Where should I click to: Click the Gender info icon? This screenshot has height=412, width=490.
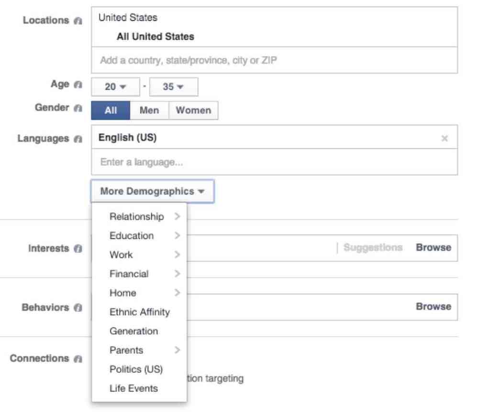pyautogui.click(x=78, y=108)
